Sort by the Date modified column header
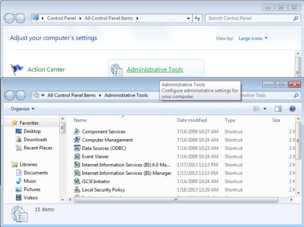Image resolution: width=304 pixels, height=227 pixels. 192,120
